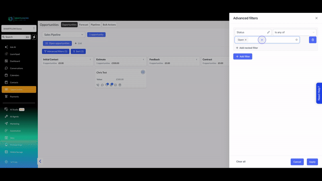Add a new List view
The height and width of the screenshot is (181, 322).
click(x=78, y=43)
